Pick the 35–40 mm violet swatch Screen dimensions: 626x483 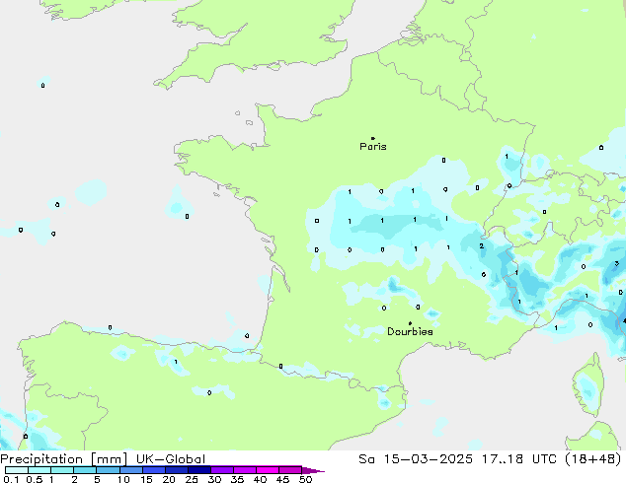[x=244, y=470]
